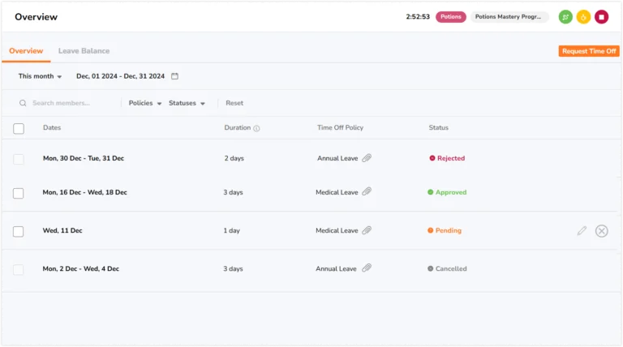This screenshot has height=347, width=623.
Task: Toggle the select-all checkbox in table header
Action: click(19, 128)
